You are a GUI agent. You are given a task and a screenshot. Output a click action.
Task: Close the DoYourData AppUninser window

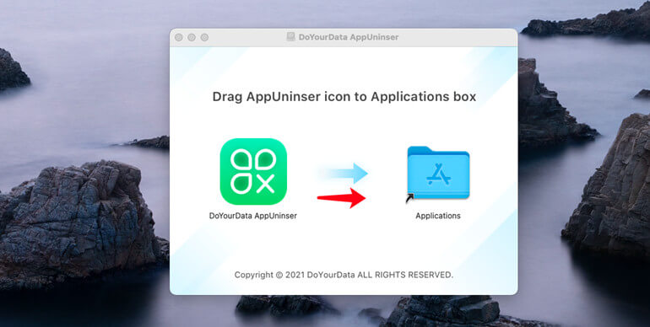(x=179, y=37)
